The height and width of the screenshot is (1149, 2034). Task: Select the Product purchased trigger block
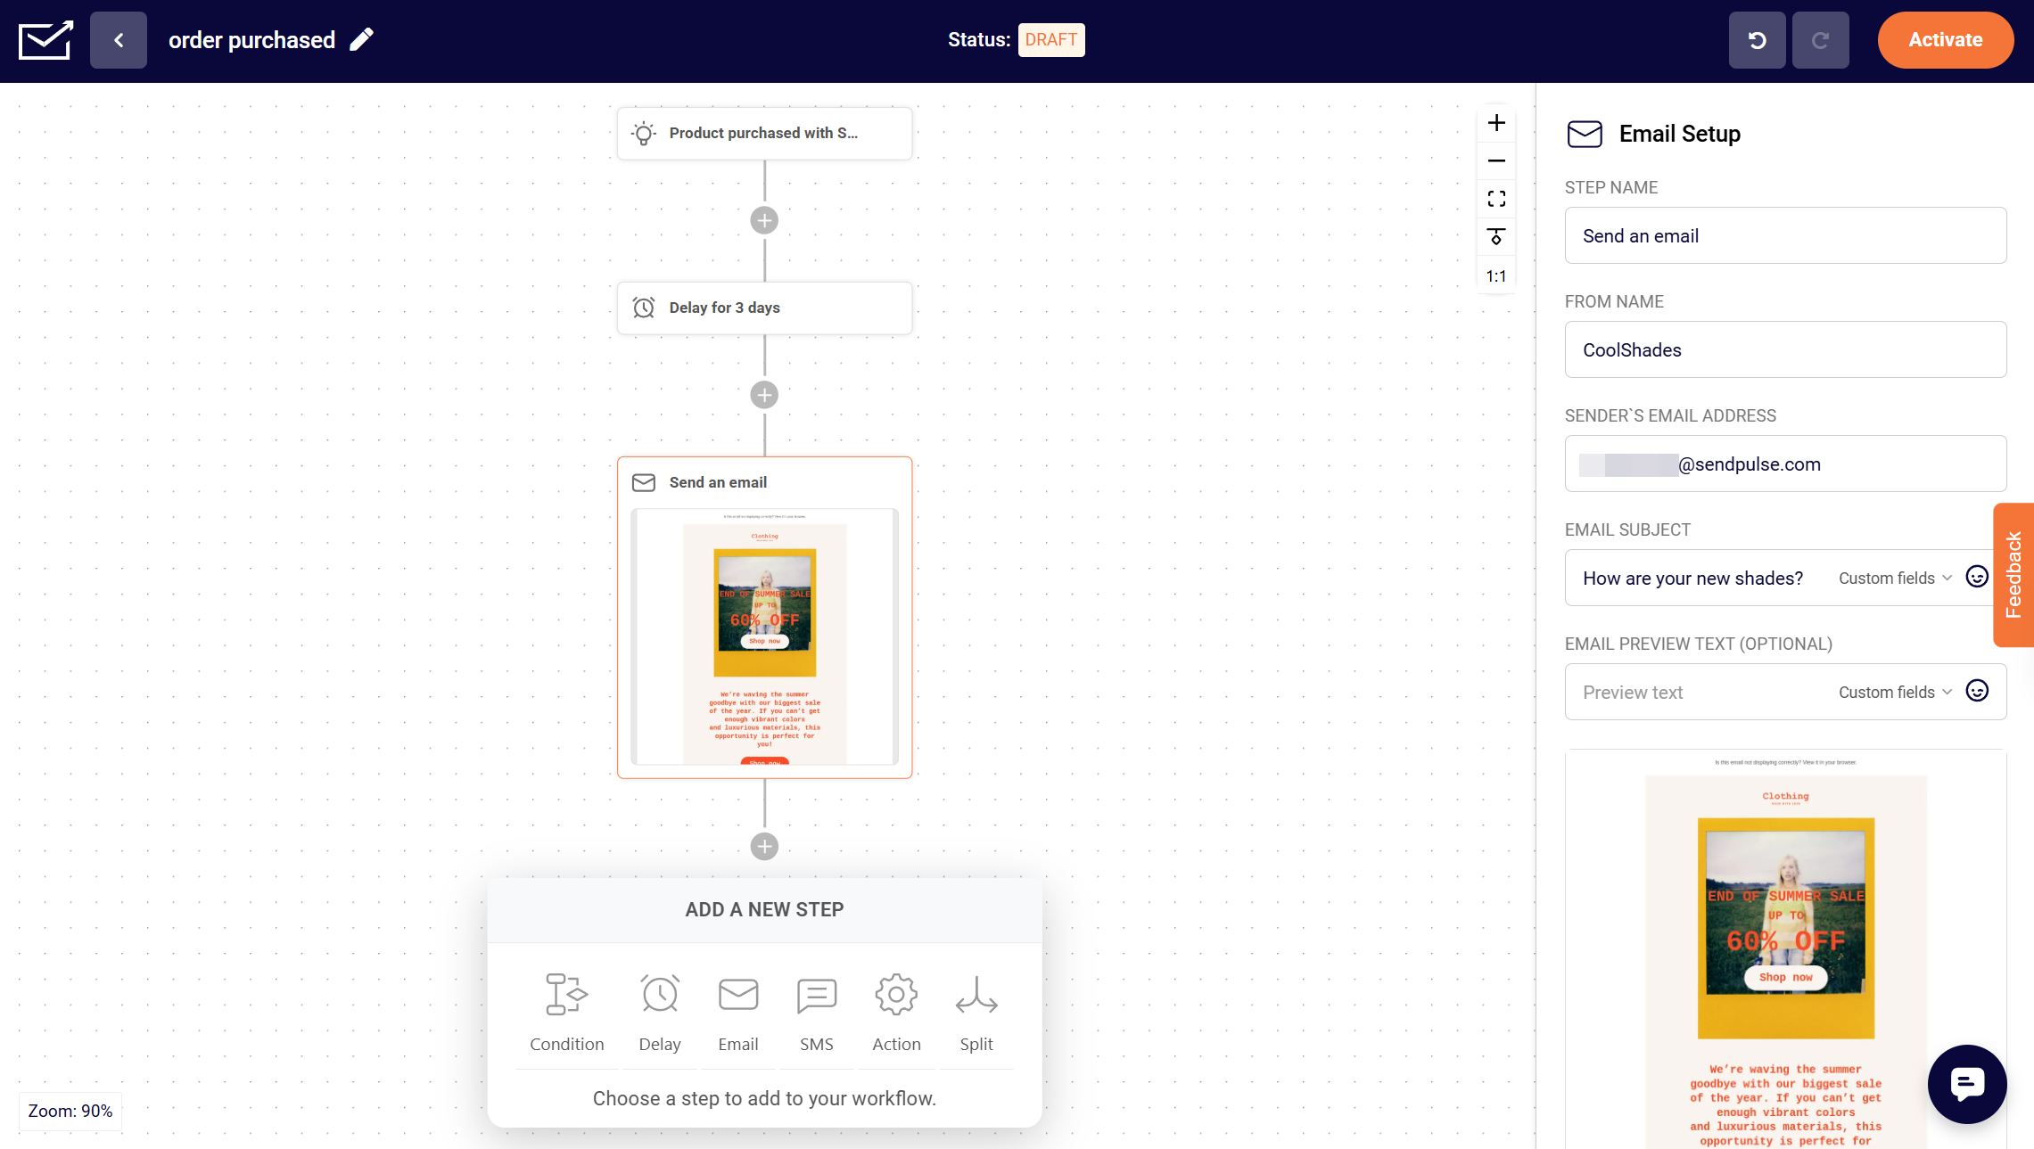(x=764, y=134)
